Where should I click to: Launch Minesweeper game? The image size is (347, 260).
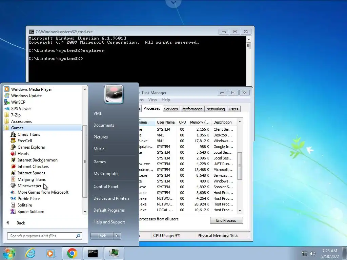pyautogui.click(x=29, y=186)
